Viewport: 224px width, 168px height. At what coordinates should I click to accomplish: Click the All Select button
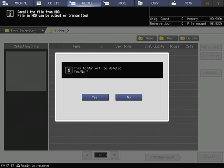pyautogui.click(x=211, y=56)
